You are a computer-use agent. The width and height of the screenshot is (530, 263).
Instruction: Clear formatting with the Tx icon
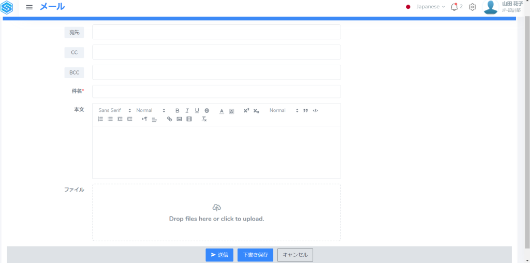(x=204, y=119)
